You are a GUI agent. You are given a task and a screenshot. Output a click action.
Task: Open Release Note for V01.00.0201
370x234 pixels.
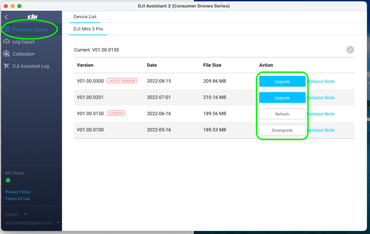pyautogui.click(x=321, y=98)
